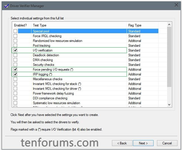Click 'Additional' flag in IRP logging row
This screenshot has height=150, width=182.
135,74
